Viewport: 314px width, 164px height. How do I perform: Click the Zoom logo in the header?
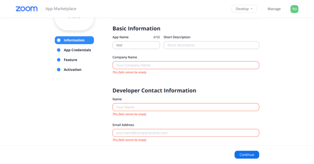coord(26,9)
